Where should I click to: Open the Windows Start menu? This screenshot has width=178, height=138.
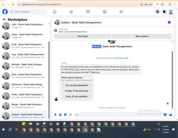(3, 129)
